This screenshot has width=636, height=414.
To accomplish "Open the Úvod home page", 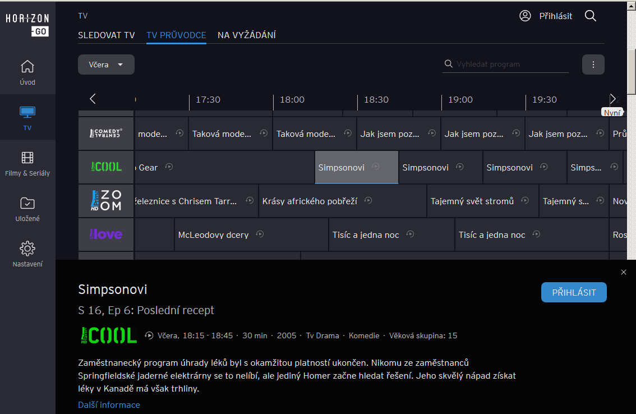I will point(27,72).
